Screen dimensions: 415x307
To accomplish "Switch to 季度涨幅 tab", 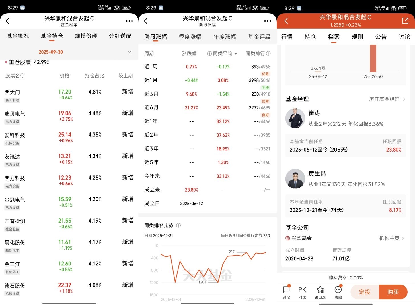I will [x=190, y=37].
